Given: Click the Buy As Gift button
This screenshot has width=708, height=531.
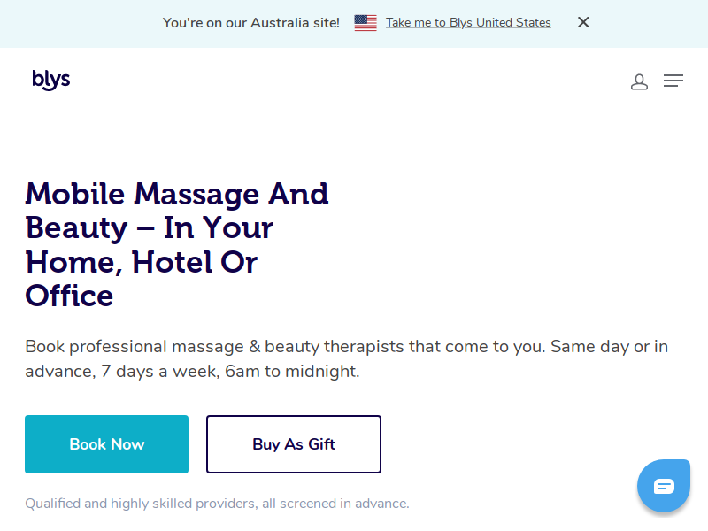Looking at the screenshot, I should click(x=294, y=444).
